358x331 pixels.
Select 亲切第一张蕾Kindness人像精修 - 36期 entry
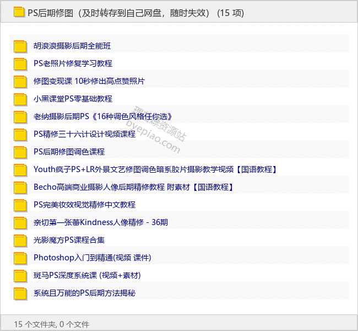[x=101, y=222]
